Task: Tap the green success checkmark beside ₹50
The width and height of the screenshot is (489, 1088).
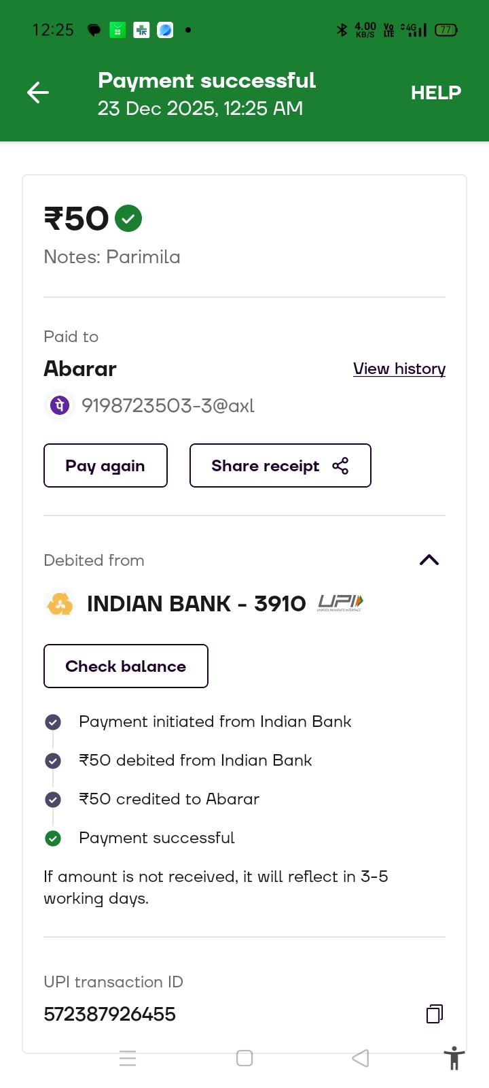Action: coord(128,219)
